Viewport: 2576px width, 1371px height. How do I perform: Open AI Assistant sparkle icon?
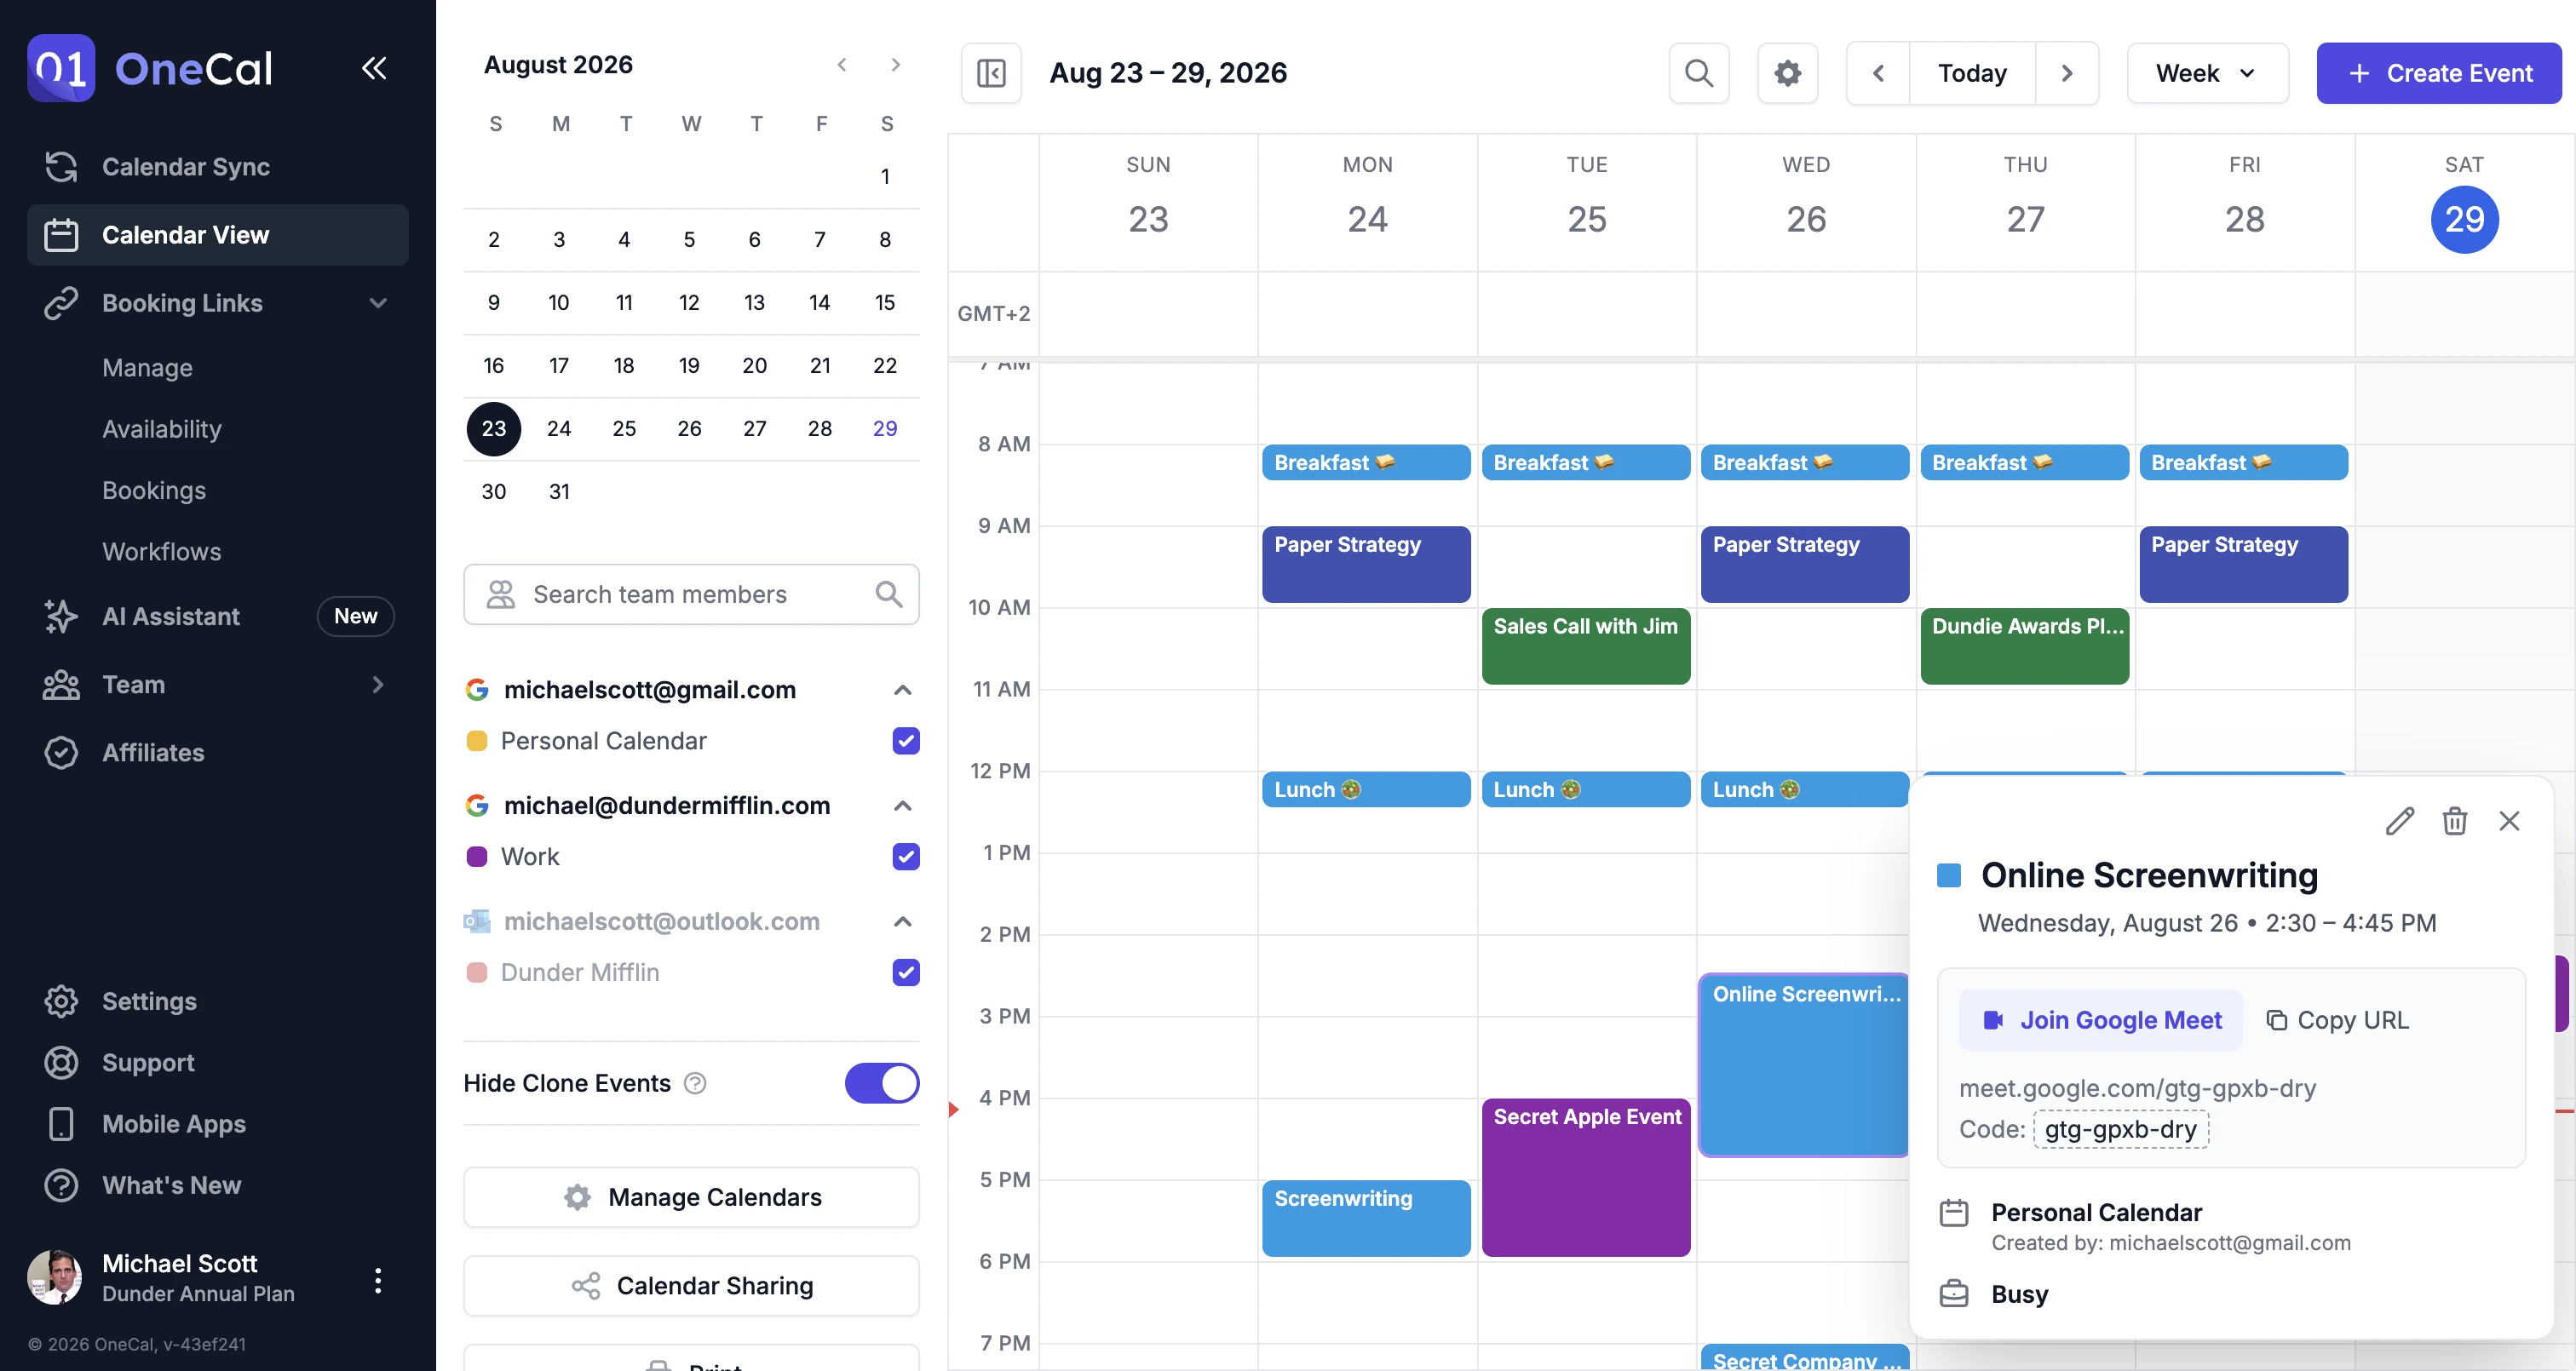click(61, 616)
